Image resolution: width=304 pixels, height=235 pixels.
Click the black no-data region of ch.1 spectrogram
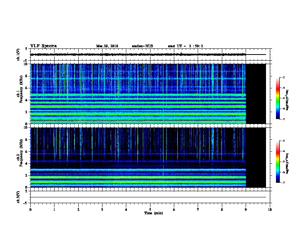256,94
